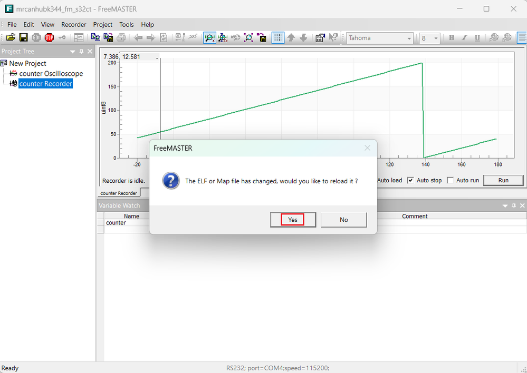Image resolution: width=527 pixels, height=373 pixels.
Task: Click the printer icon
Action: point(121,37)
